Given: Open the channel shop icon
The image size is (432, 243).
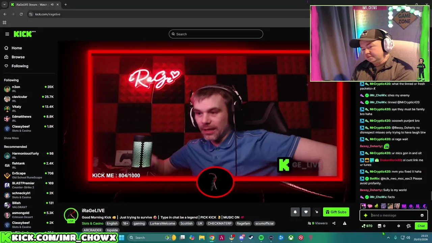Looking at the screenshot, I should pos(379,226).
